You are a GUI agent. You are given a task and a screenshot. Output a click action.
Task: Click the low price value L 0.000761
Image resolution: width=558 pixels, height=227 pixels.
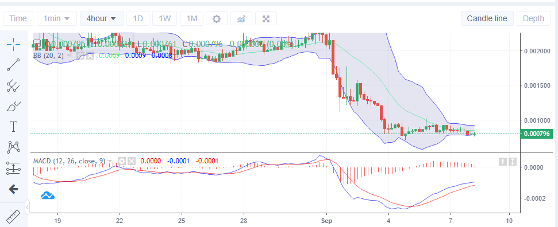(157, 44)
